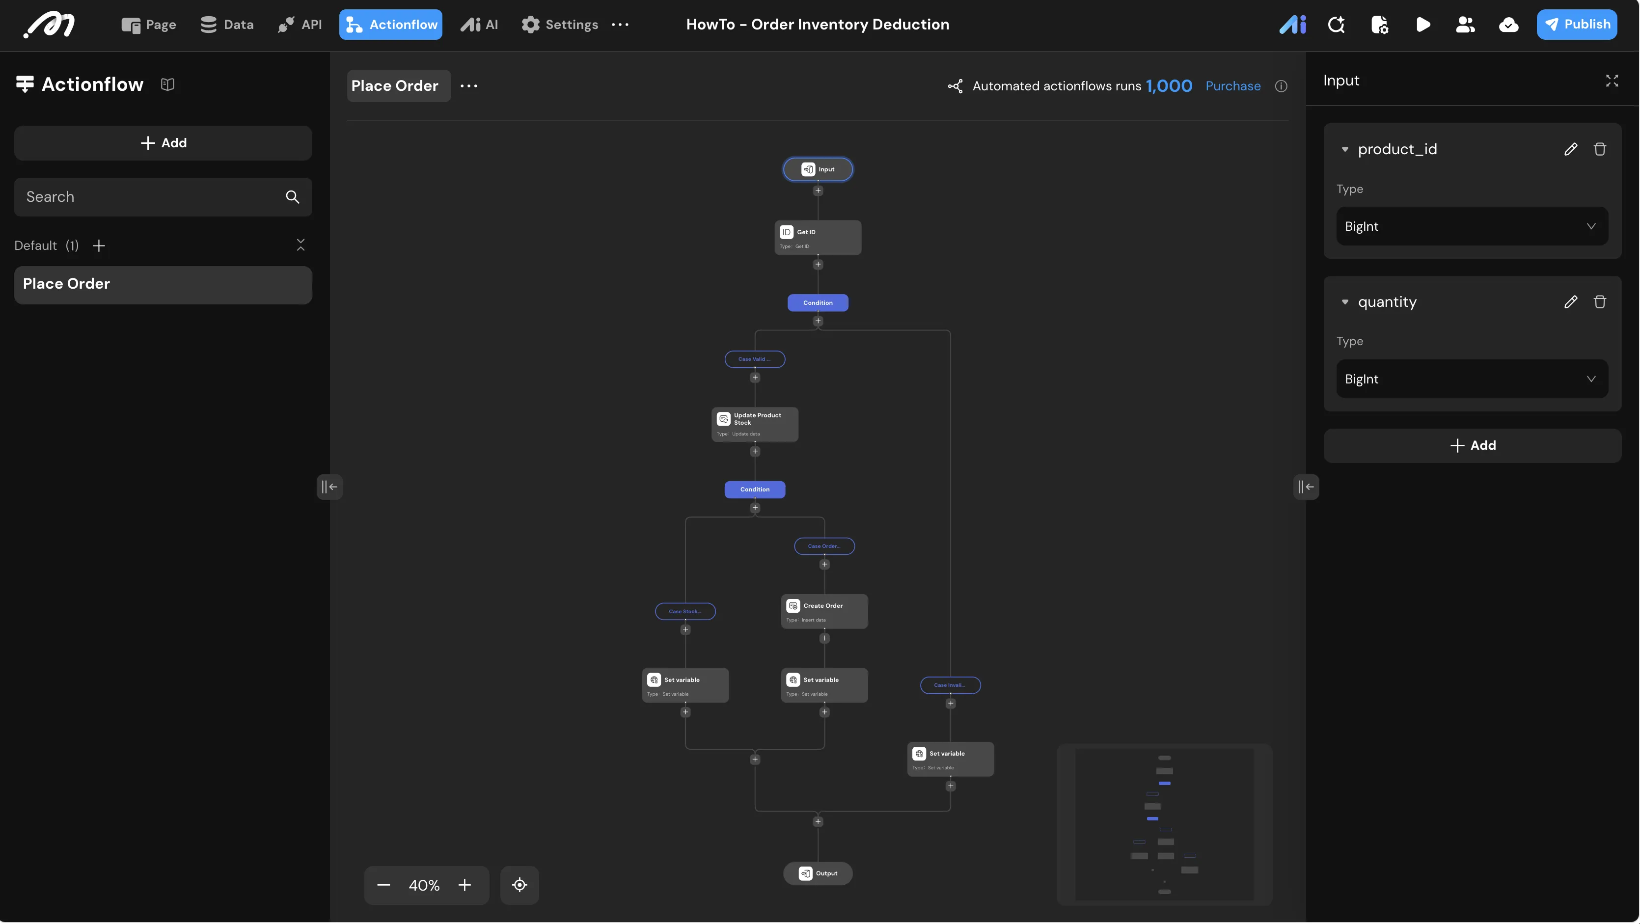The width and height of the screenshot is (1640, 924).
Task: Click the Purchase link
Action: pyautogui.click(x=1233, y=86)
